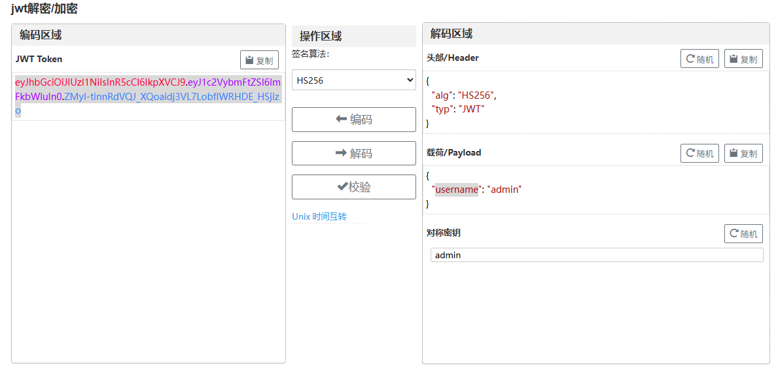Click the 签名算法 label

click(x=311, y=54)
